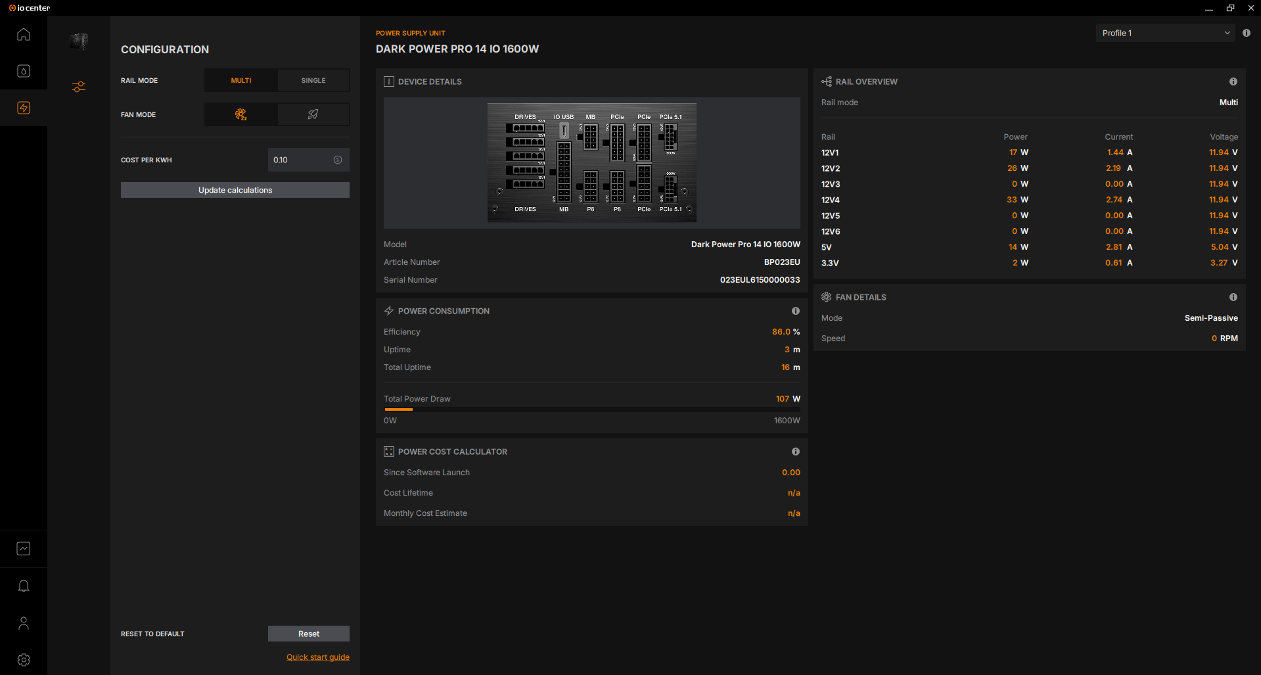
Task: Open notifications bell in the sidebar
Action: 24,586
